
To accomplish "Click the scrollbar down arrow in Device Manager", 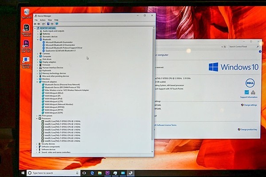I will pyautogui.click(x=153, y=152).
